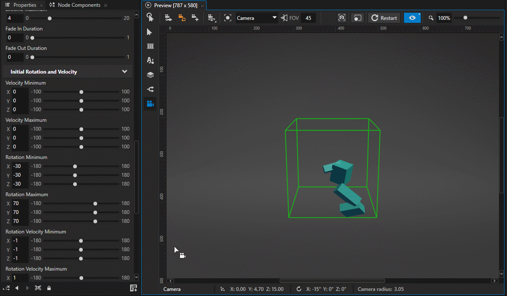Click the lock icon in Properties footer
The height and width of the screenshot is (296, 507).
[49, 288]
